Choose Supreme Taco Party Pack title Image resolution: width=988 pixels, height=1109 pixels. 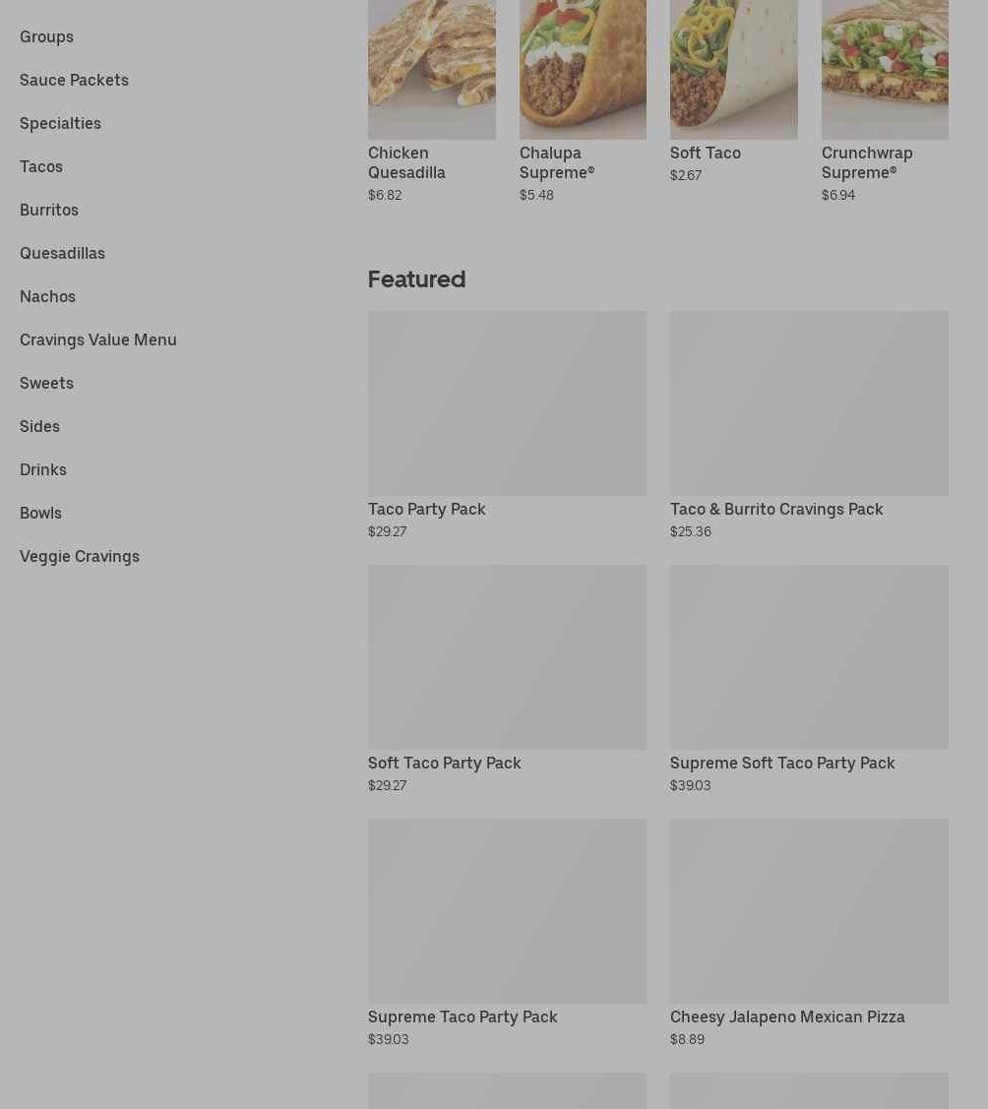pyautogui.click(x=463, y=1017)
